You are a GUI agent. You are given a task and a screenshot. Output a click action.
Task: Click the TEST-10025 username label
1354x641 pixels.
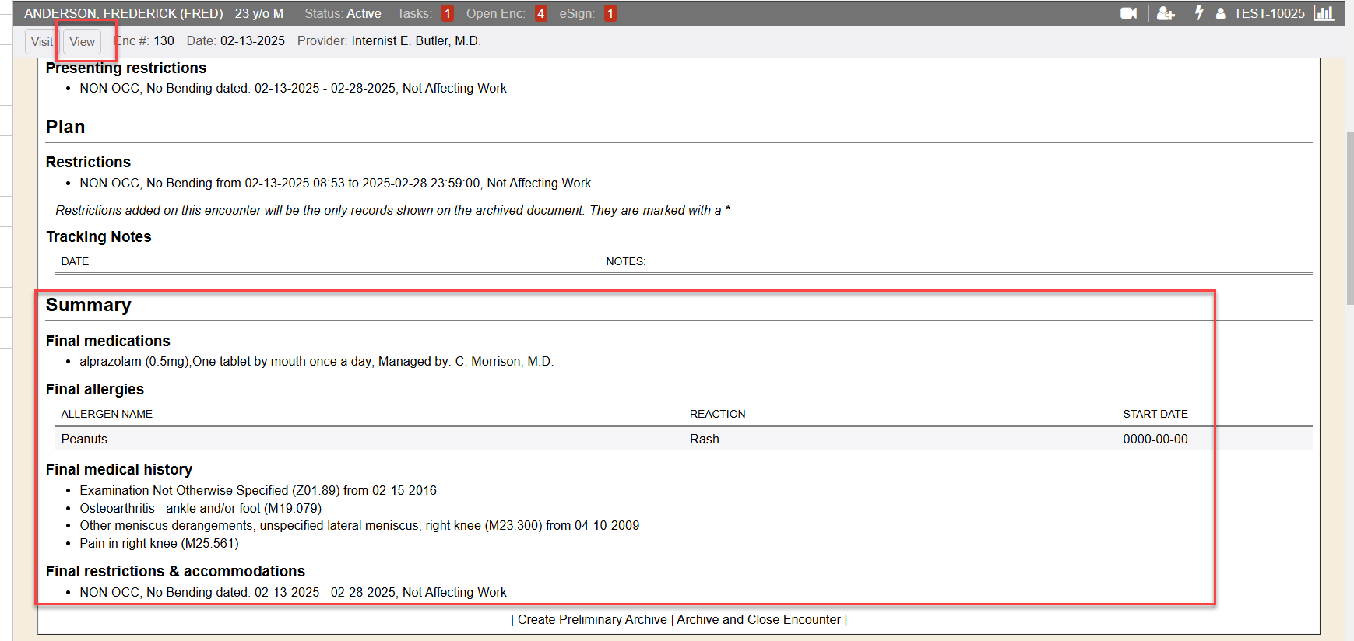coord(1268,13)
